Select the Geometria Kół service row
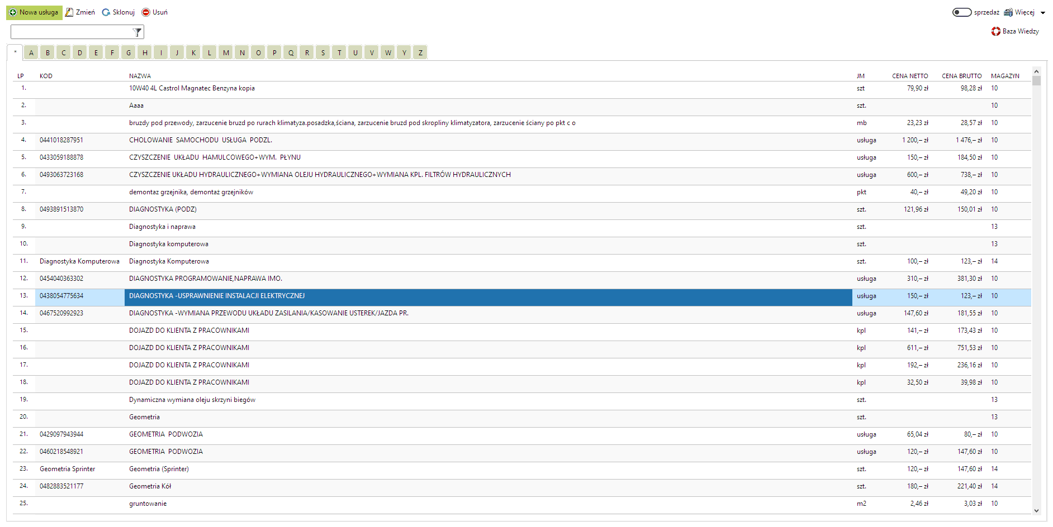1053x527 pixels. [150, 486]
